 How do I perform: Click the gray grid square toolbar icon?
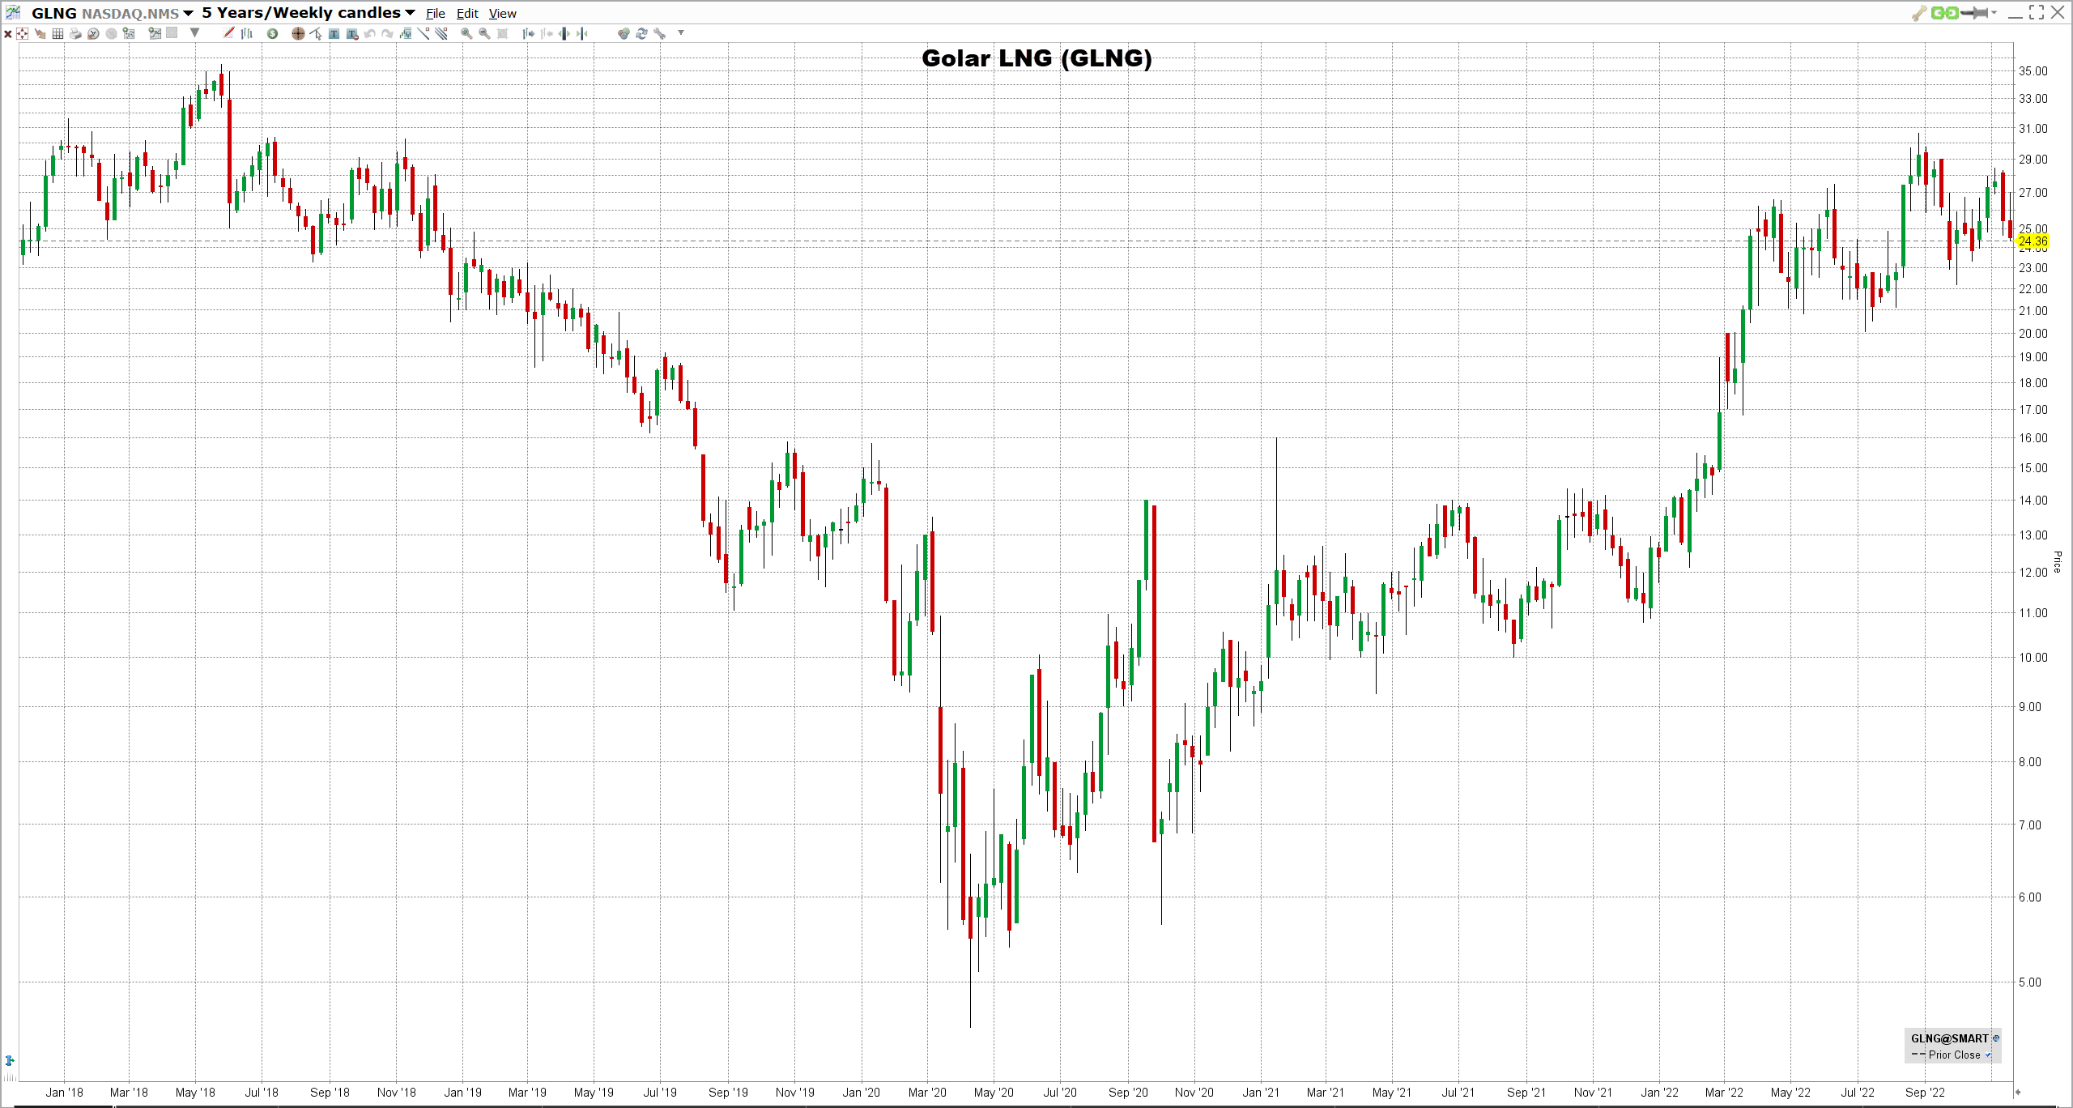click(x=171, y=33)
